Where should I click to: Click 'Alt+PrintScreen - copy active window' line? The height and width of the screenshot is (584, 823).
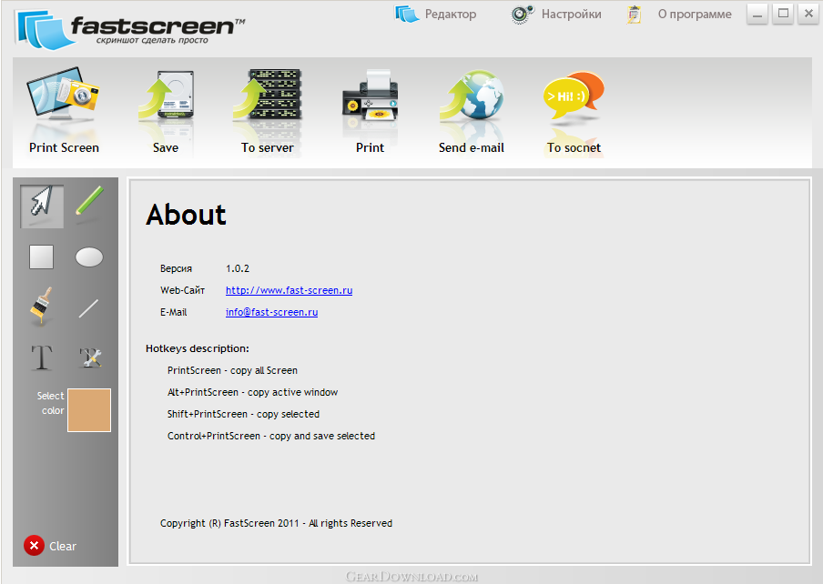click(252, 393)
